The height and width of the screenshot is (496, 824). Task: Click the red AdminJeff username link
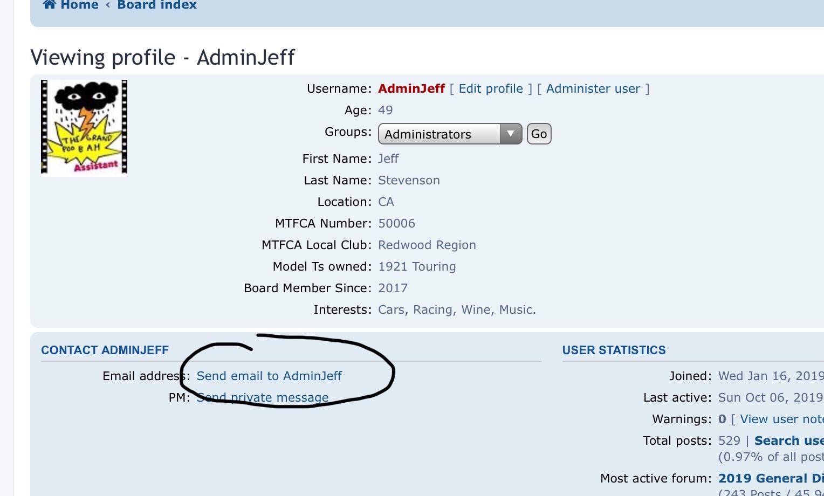tap(411, 89)
